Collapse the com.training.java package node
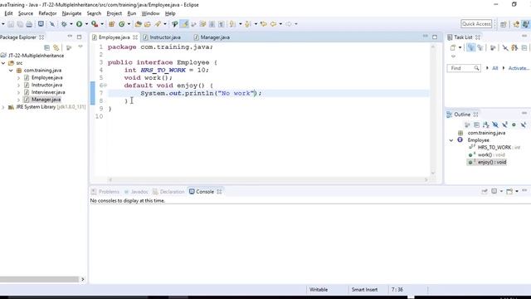The image size is (531, 299). tap(11, 71)
